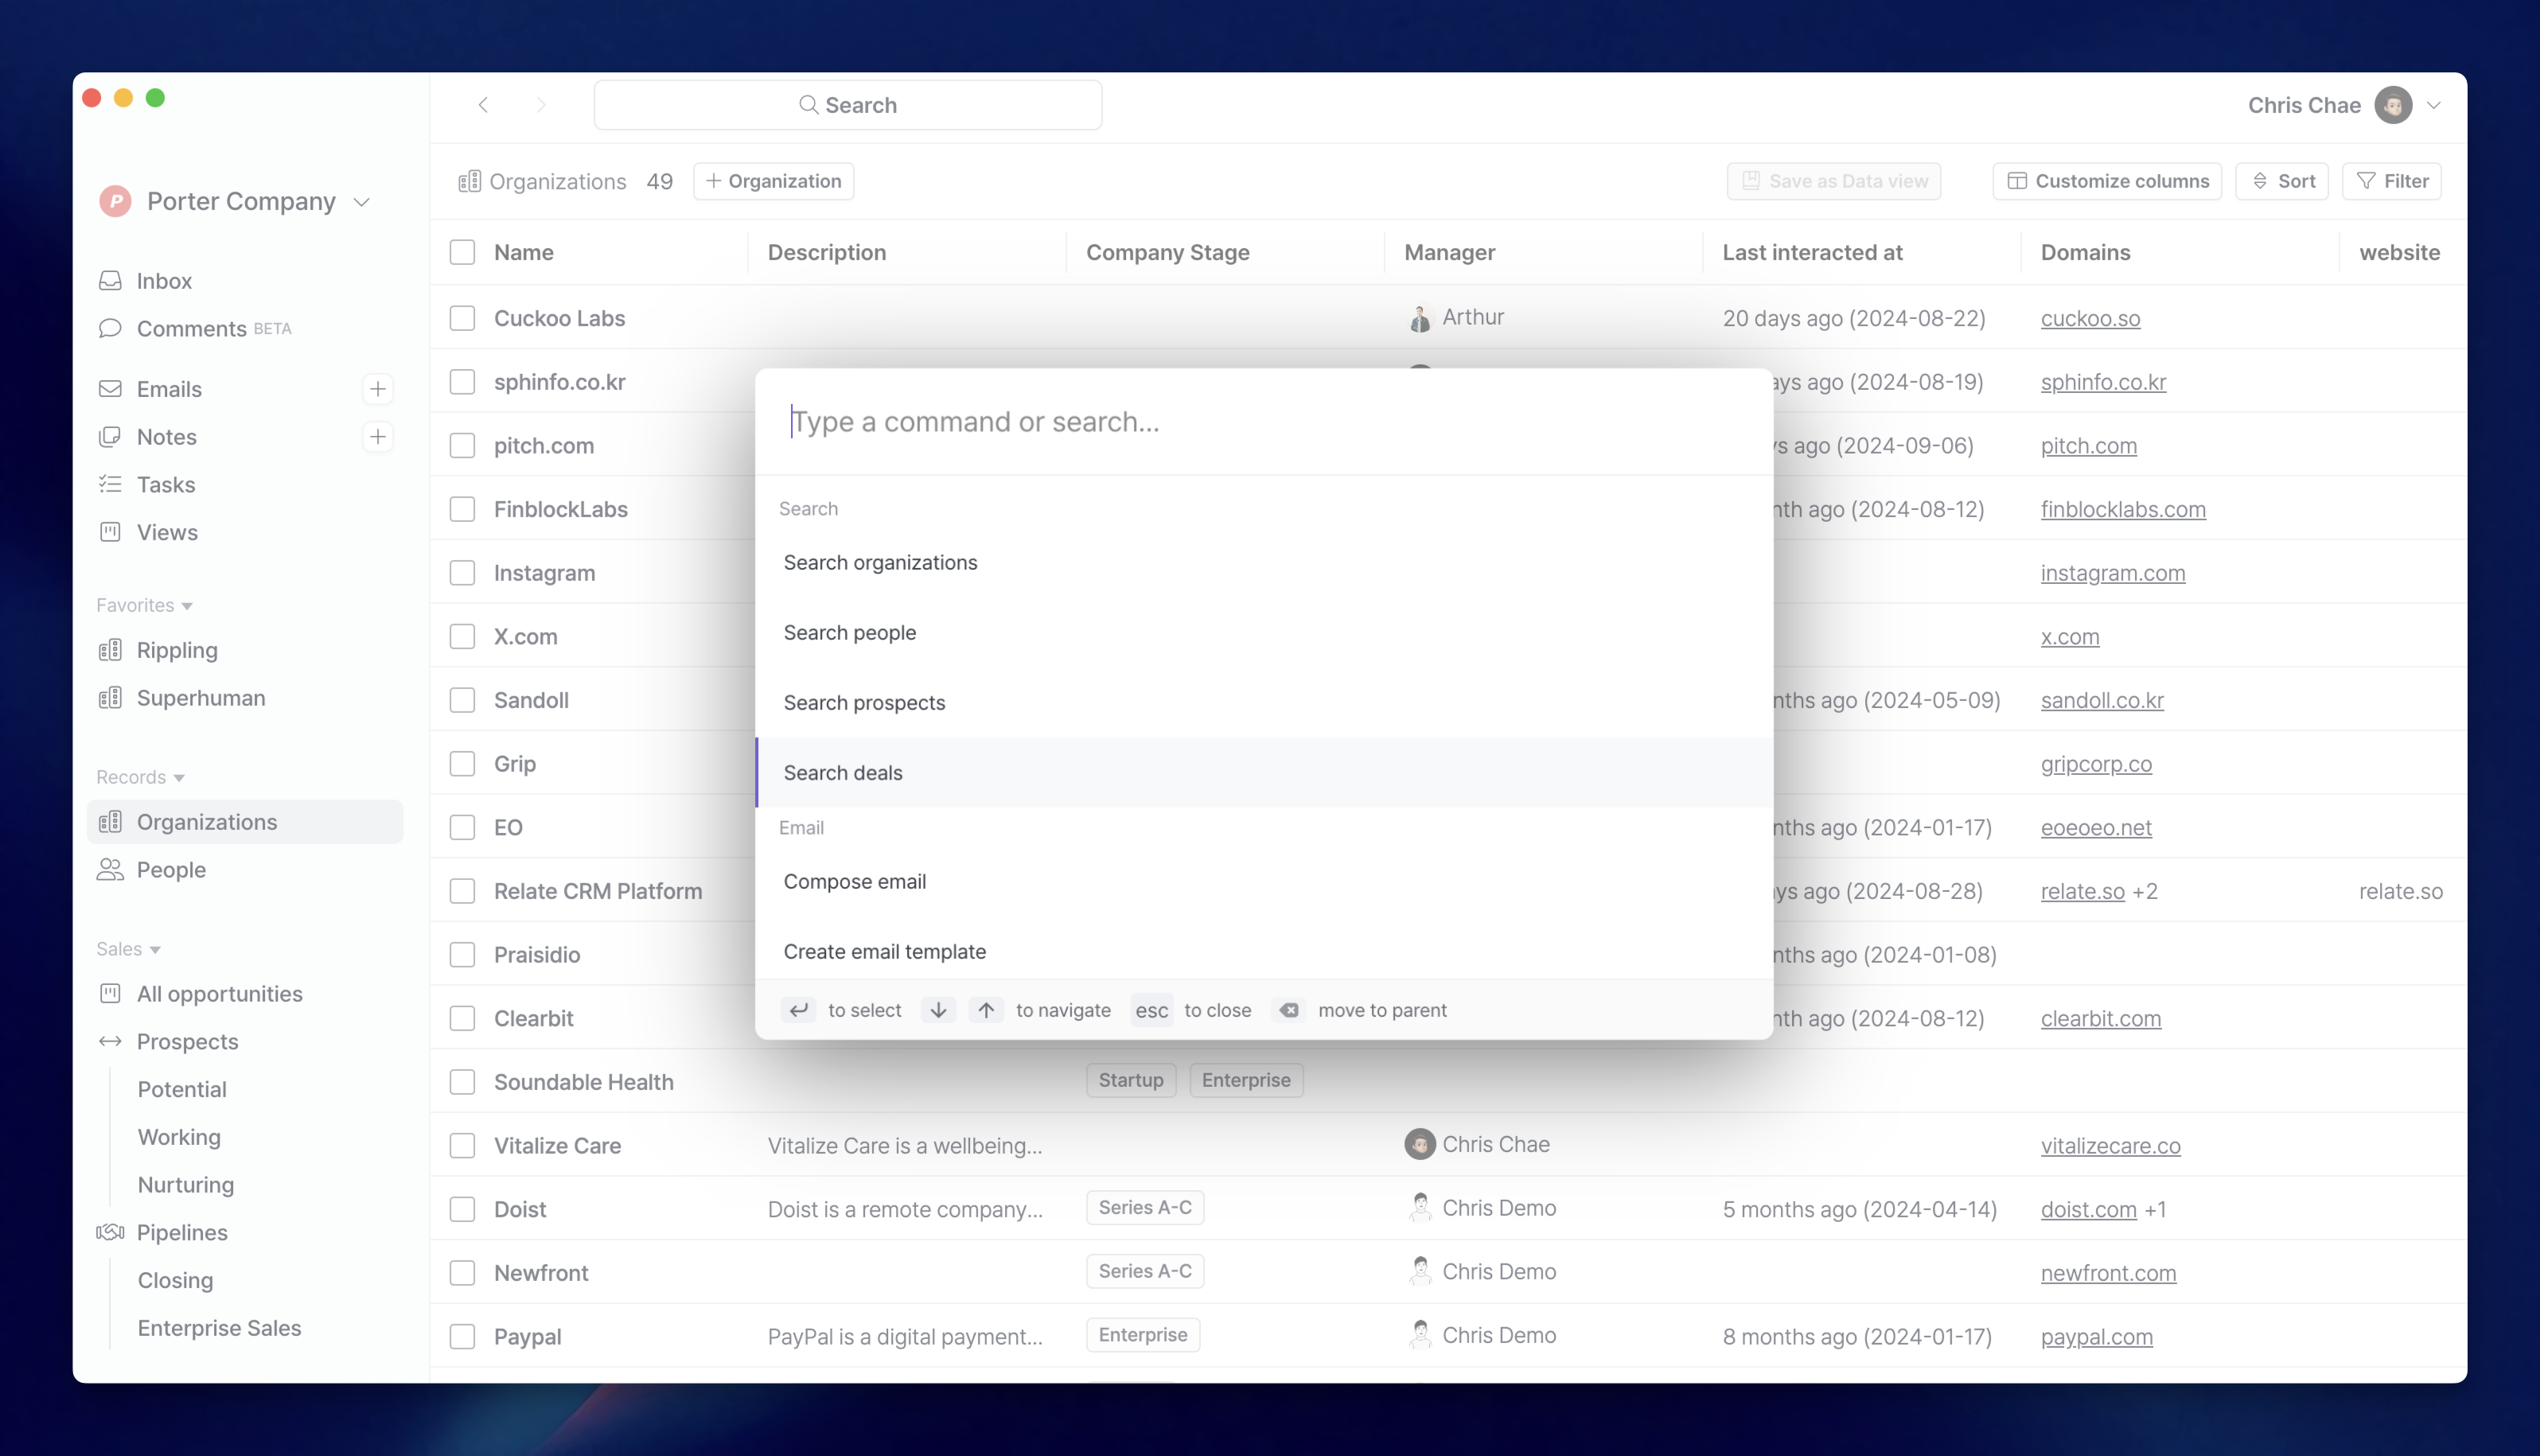The height and width of the screenshot is (1456, 2540).
Task: Choose Search deals in command palette
Action: 843,773
